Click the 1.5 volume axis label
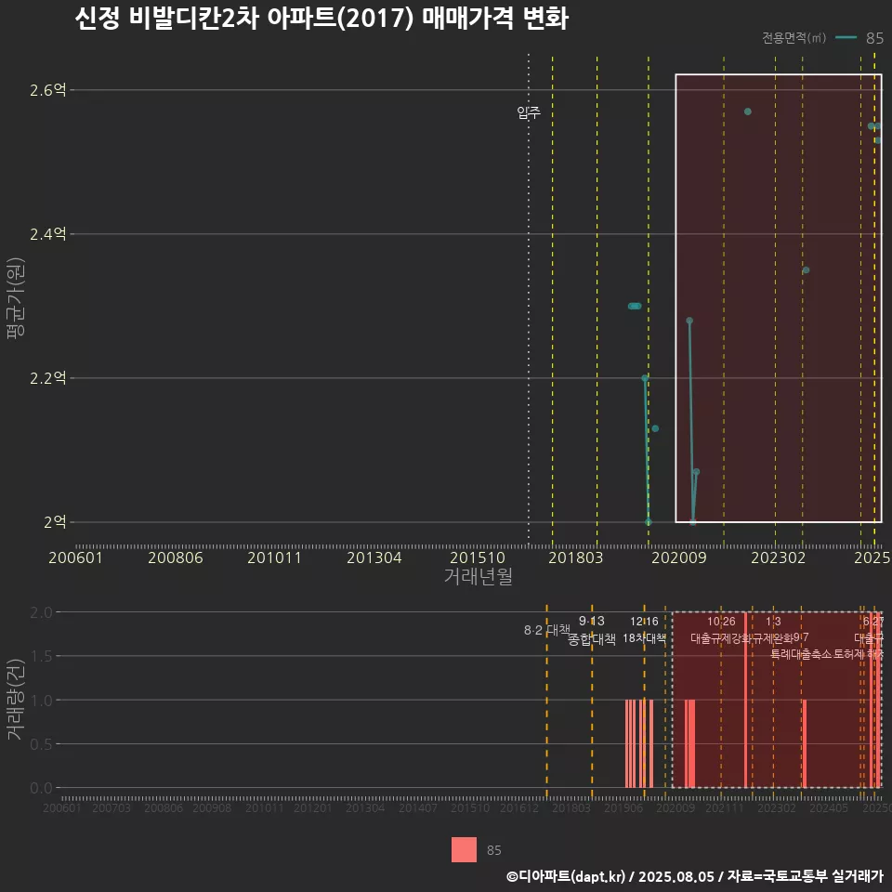The width and height of the screenshot is (892, 892). pos(41,657)
